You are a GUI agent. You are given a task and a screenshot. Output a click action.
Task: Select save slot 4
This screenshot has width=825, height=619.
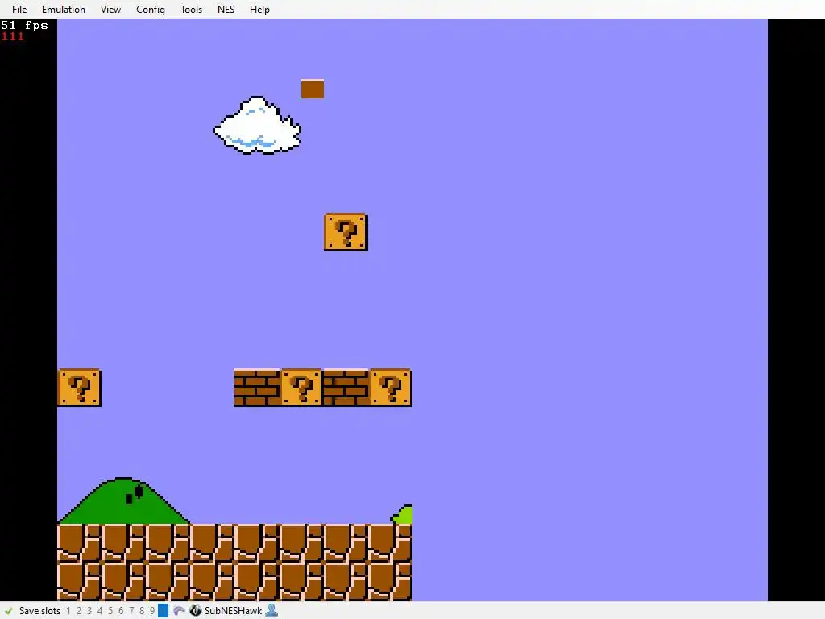[99, 611]
